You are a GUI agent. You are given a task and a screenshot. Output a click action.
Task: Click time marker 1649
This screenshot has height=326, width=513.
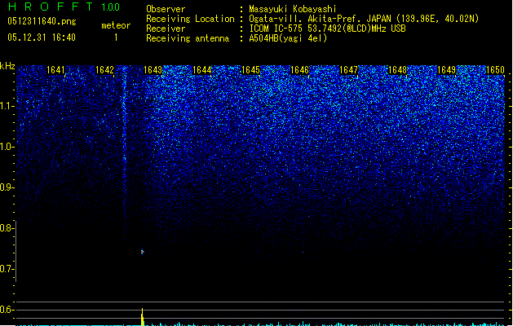[x=447, y=70]
